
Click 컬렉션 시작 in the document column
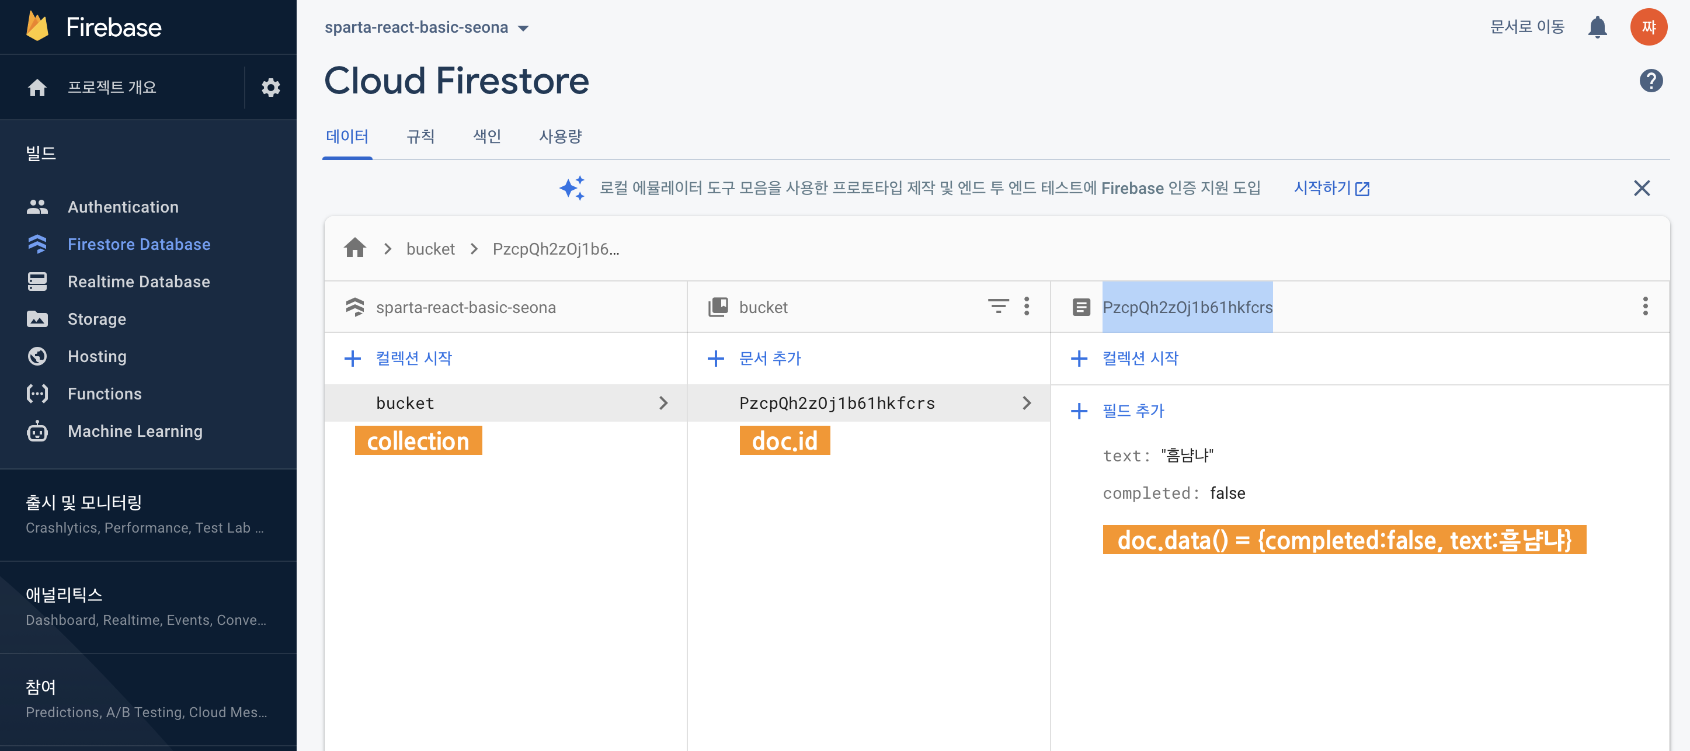pyautogui.click(x=1140, y=358)
